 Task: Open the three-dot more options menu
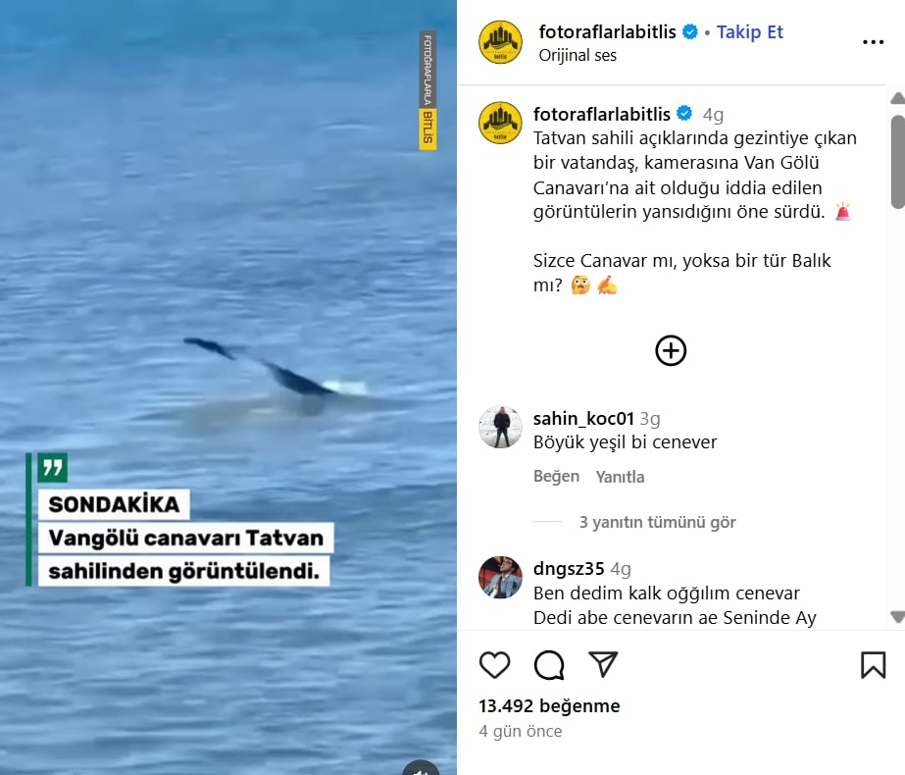point(873,42)
